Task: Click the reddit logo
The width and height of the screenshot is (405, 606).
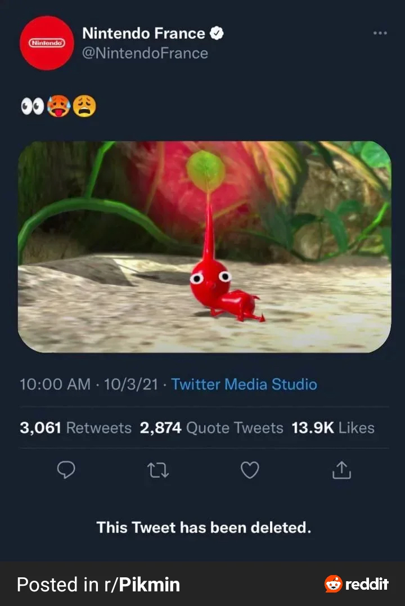Action: click(356, 584)
